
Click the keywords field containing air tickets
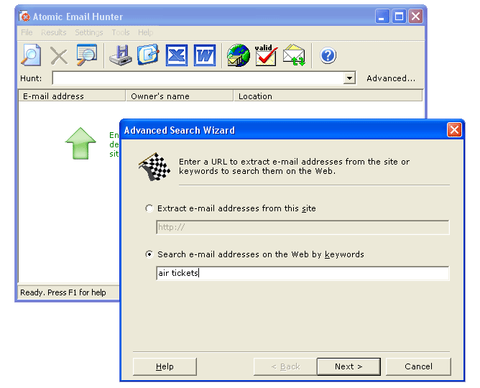pos(303,273)
